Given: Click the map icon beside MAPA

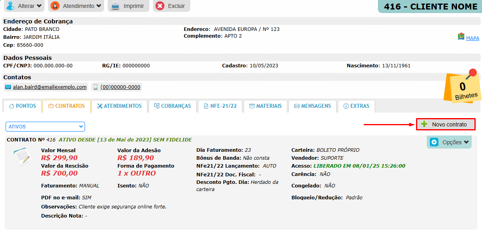Looking at the screenshot, I should pyautogui.click(x=461, y=37).
